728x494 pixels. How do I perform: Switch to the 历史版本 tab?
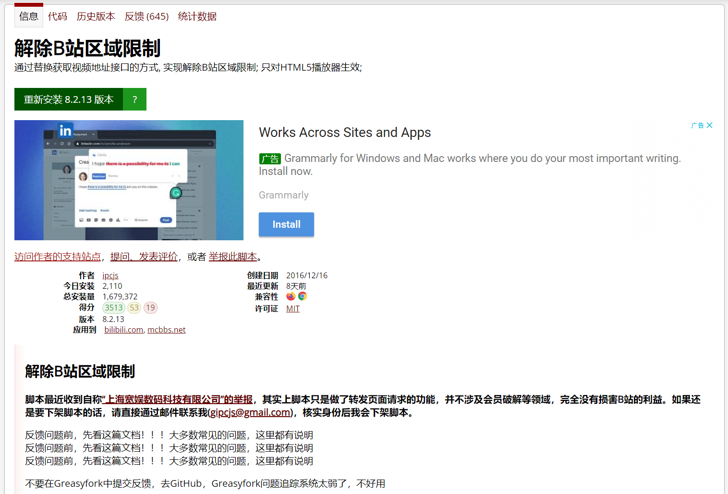click(x=96, y=16)
